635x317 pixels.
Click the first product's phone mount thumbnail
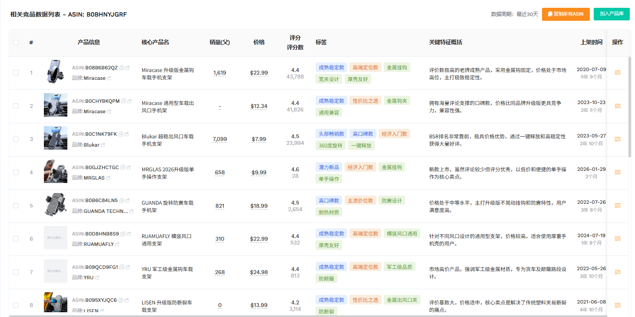click(55, 72)
